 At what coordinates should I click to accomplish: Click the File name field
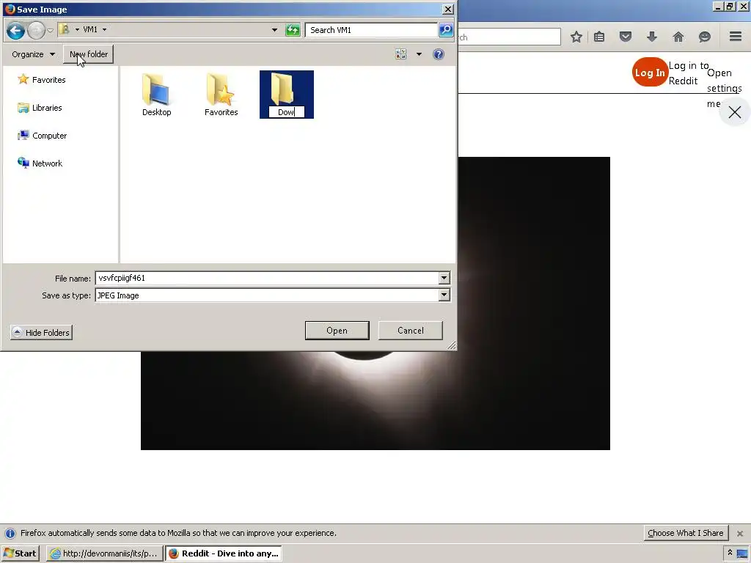pos(267,278)
